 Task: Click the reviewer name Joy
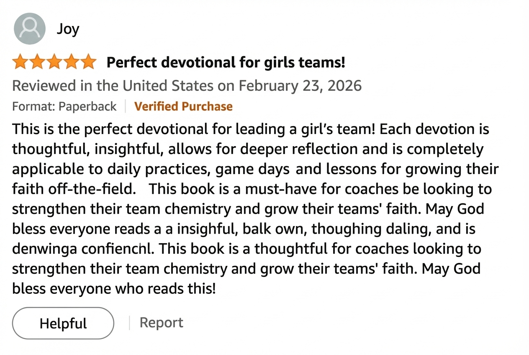point(68,28)
